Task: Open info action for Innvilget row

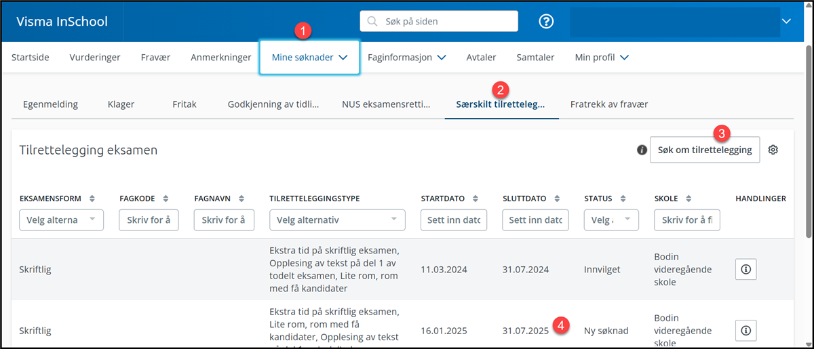Action: click(745, 269)
